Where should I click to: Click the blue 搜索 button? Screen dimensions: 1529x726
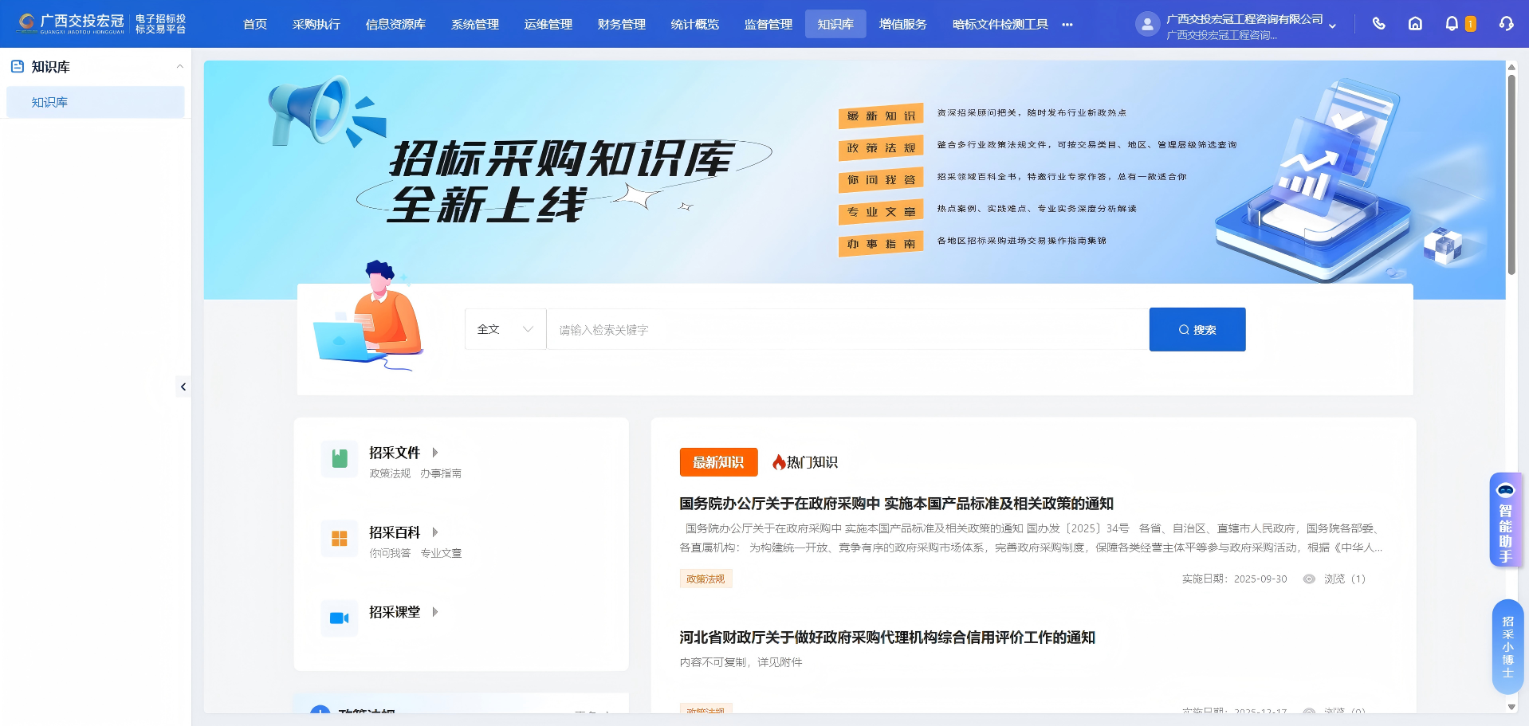coord(1197,330)
